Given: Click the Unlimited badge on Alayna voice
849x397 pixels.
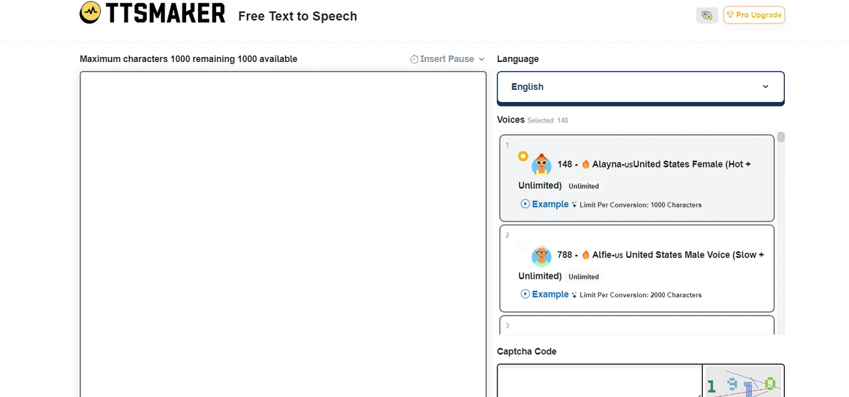Looking at the screenshot, I should [x=583, y=186].
